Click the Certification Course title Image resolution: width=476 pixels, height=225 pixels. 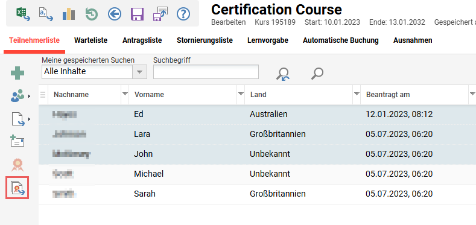pos(276,10)
